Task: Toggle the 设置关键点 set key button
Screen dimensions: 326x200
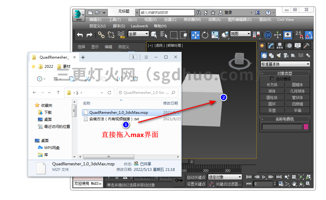Action: (x=196, y=184)
